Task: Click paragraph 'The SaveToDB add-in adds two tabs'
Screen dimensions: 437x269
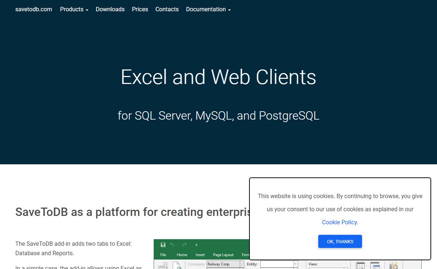Action: pos(74,248)
